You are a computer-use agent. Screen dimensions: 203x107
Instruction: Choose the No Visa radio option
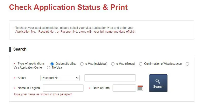[49, 68]
